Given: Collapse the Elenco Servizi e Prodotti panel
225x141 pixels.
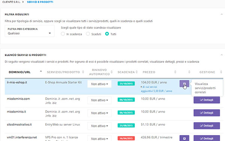Looking at the screenshot, I should pyautogui.click(x=222, y=55).
